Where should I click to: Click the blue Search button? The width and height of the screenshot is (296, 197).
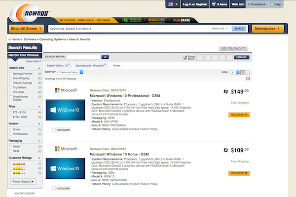239,29
